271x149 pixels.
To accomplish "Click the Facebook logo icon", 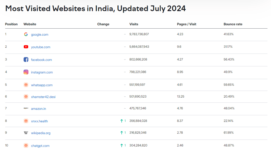I will (26, 60).
